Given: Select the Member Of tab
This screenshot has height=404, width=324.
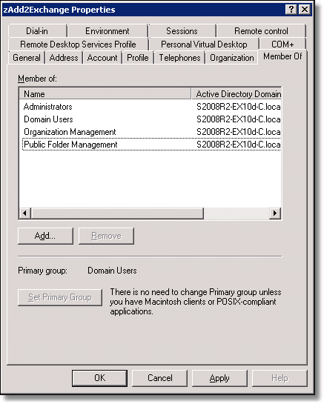Looking at the screenshot, I should coord(282,56).
